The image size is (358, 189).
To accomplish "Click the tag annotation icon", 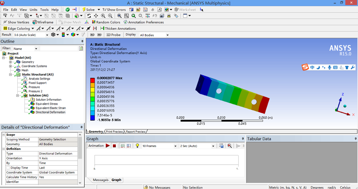I will pyautogui.click(x=176, y=16).
